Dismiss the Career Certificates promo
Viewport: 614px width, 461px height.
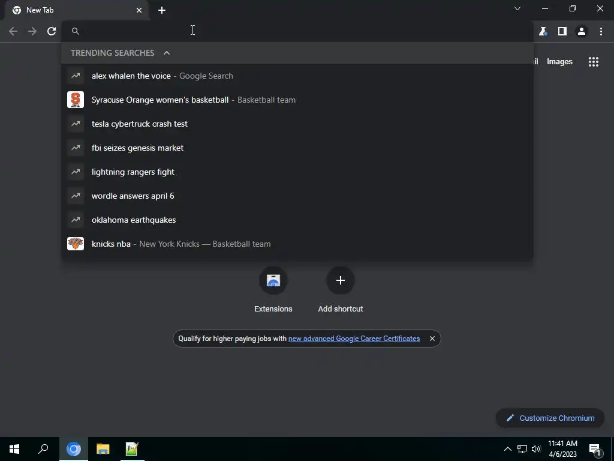click(x=432, y=339)
